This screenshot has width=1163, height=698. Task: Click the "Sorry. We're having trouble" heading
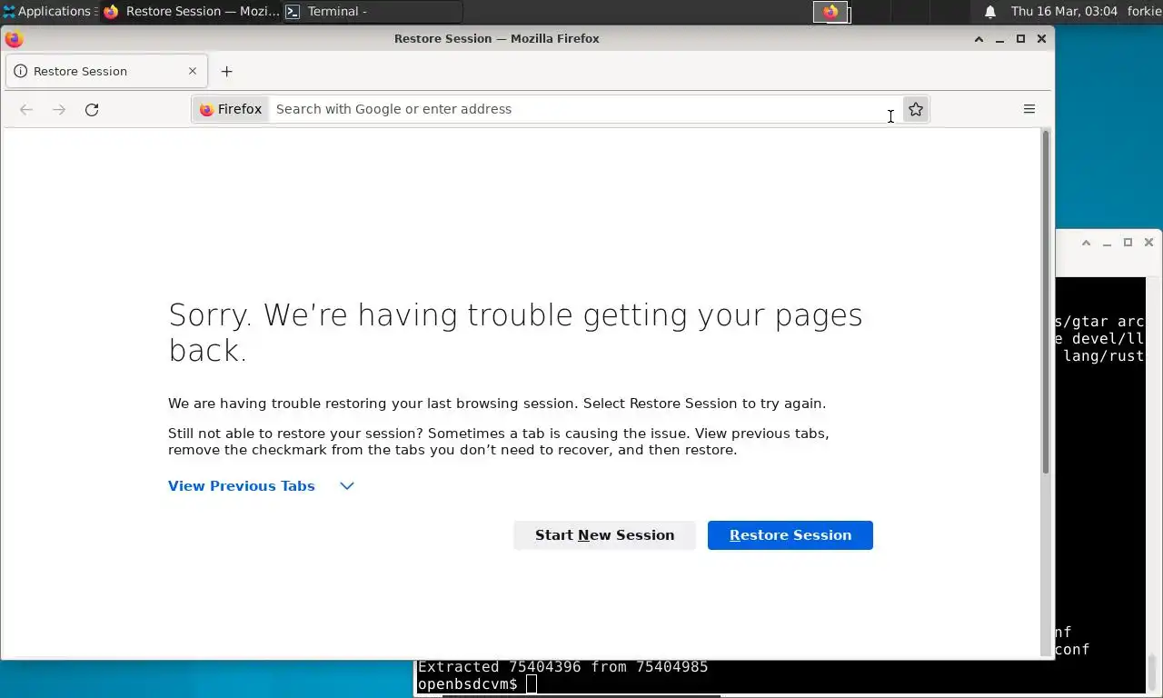(x=515, y=333)
